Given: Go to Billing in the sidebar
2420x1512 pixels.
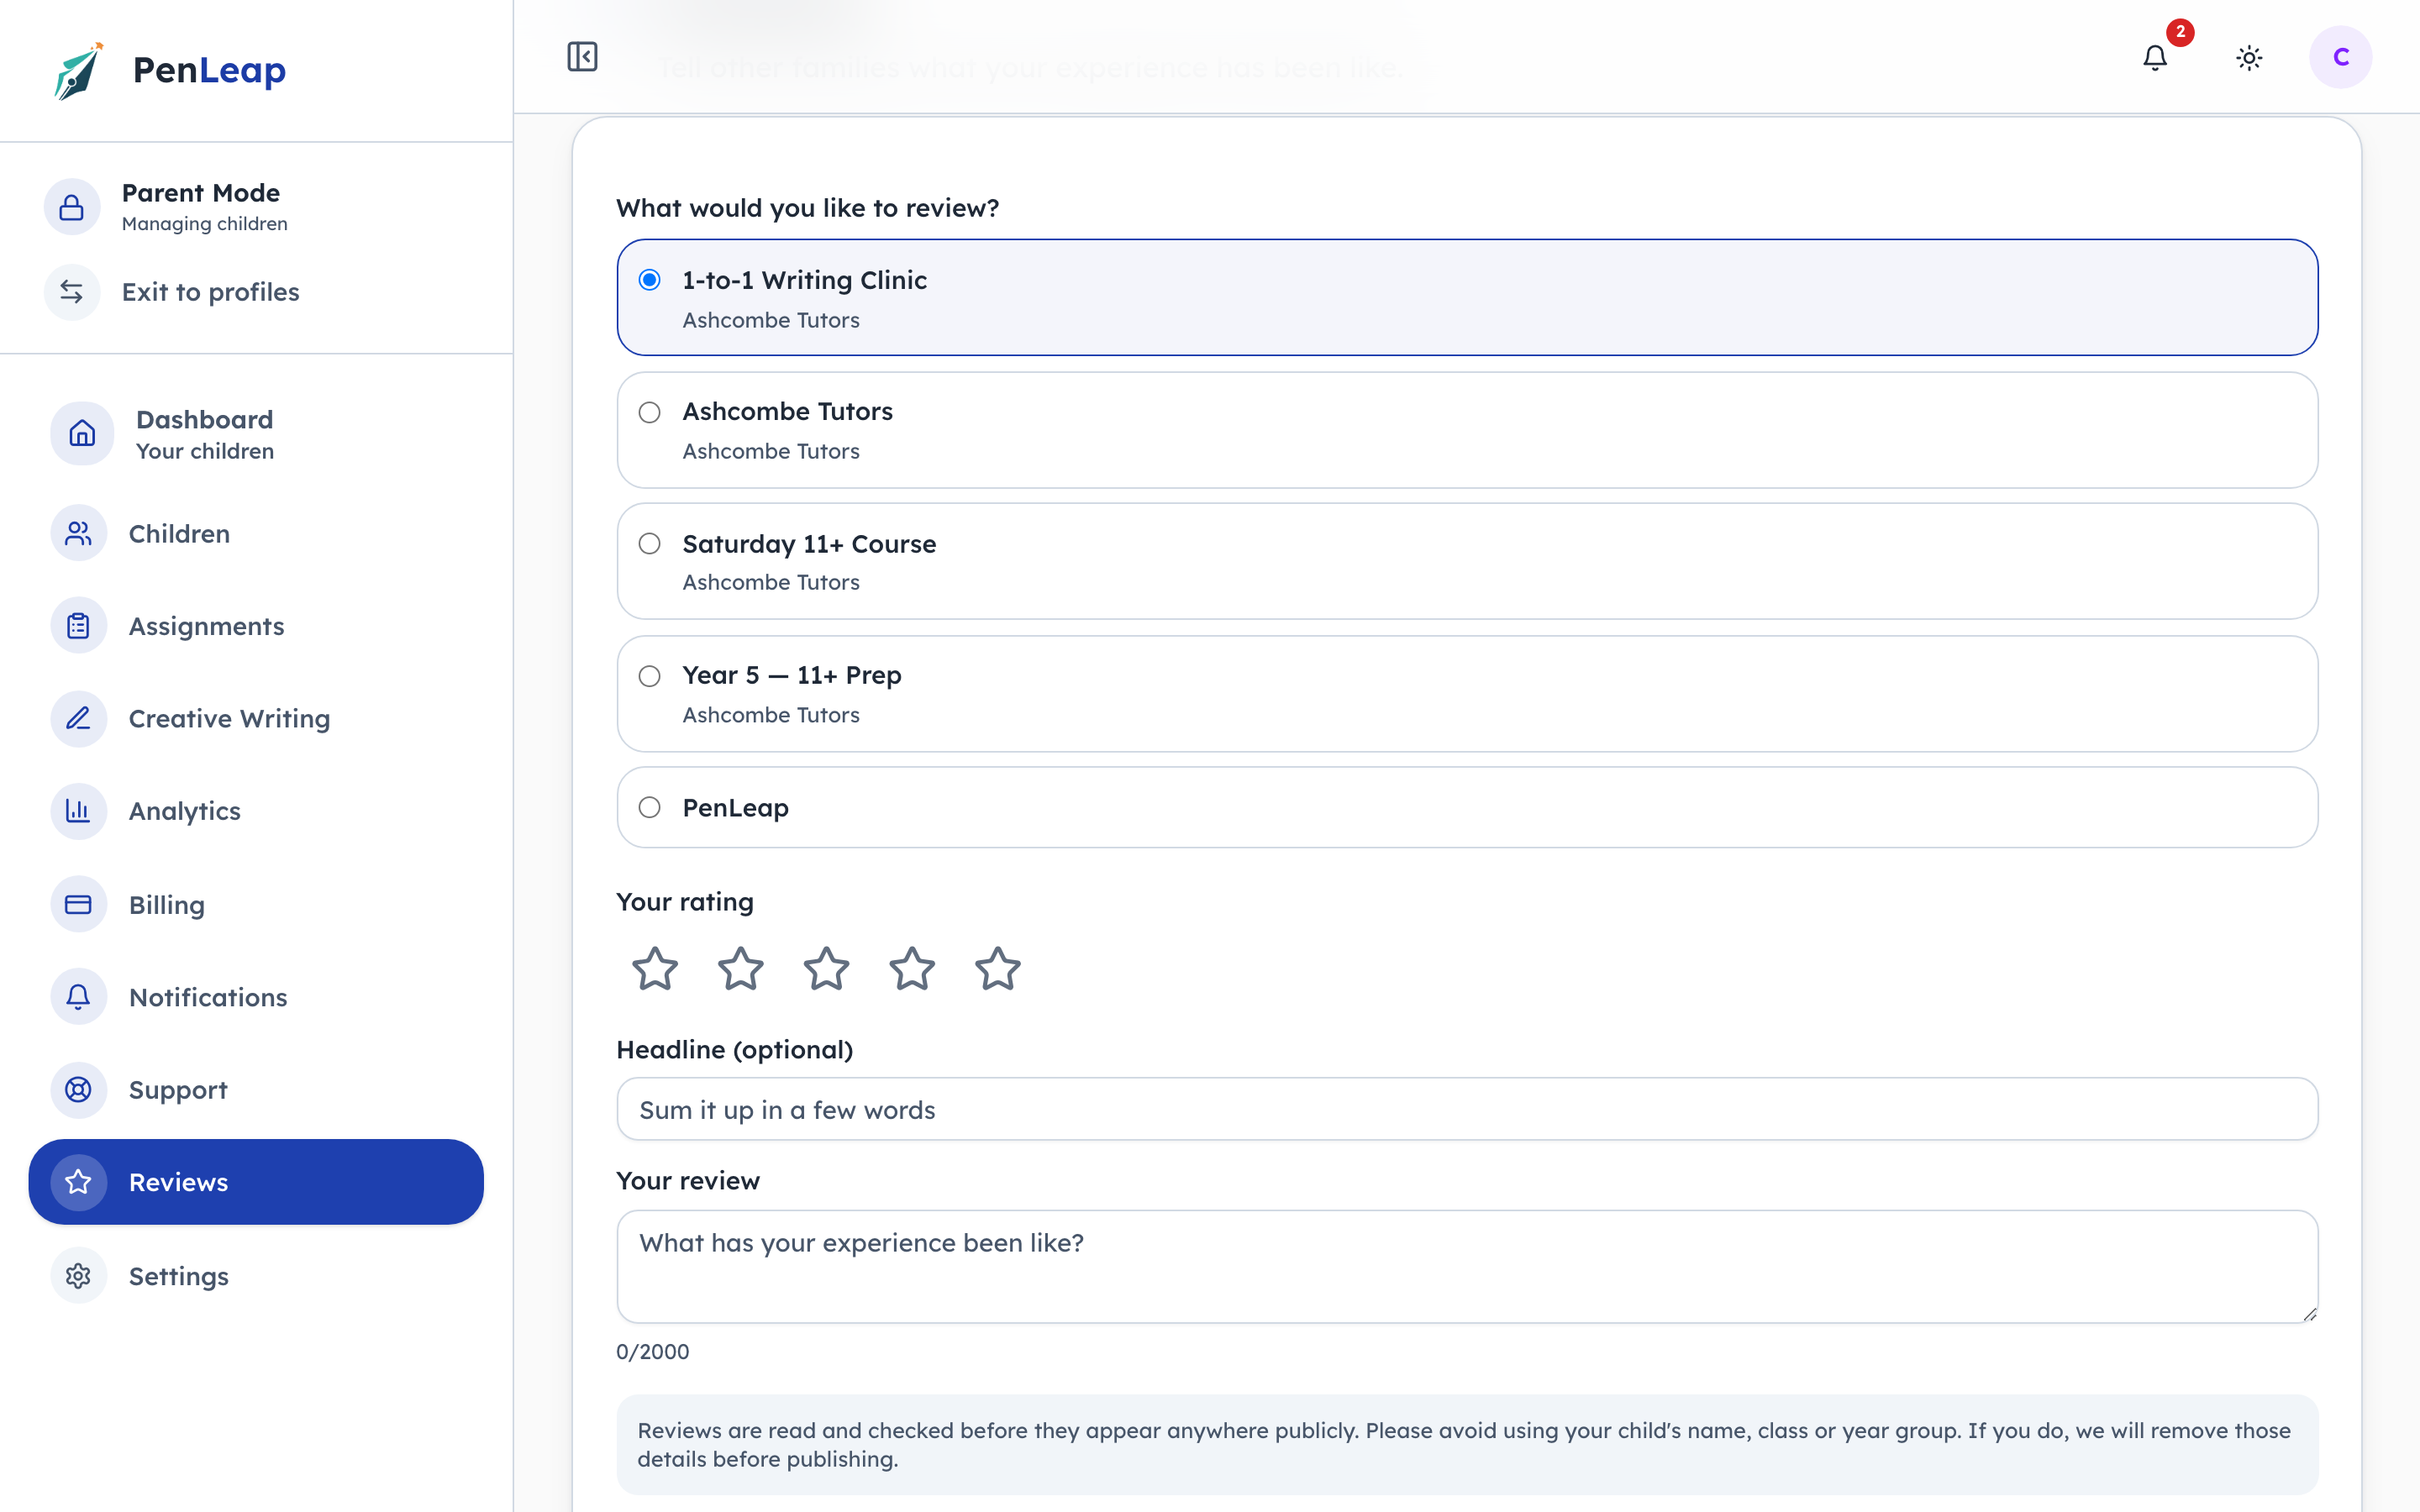Looking at the screenshot, I should click(256, 904).
